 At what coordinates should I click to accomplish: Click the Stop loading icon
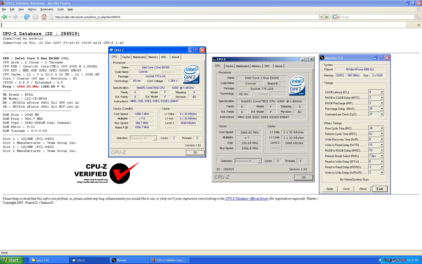pos(35,17)
